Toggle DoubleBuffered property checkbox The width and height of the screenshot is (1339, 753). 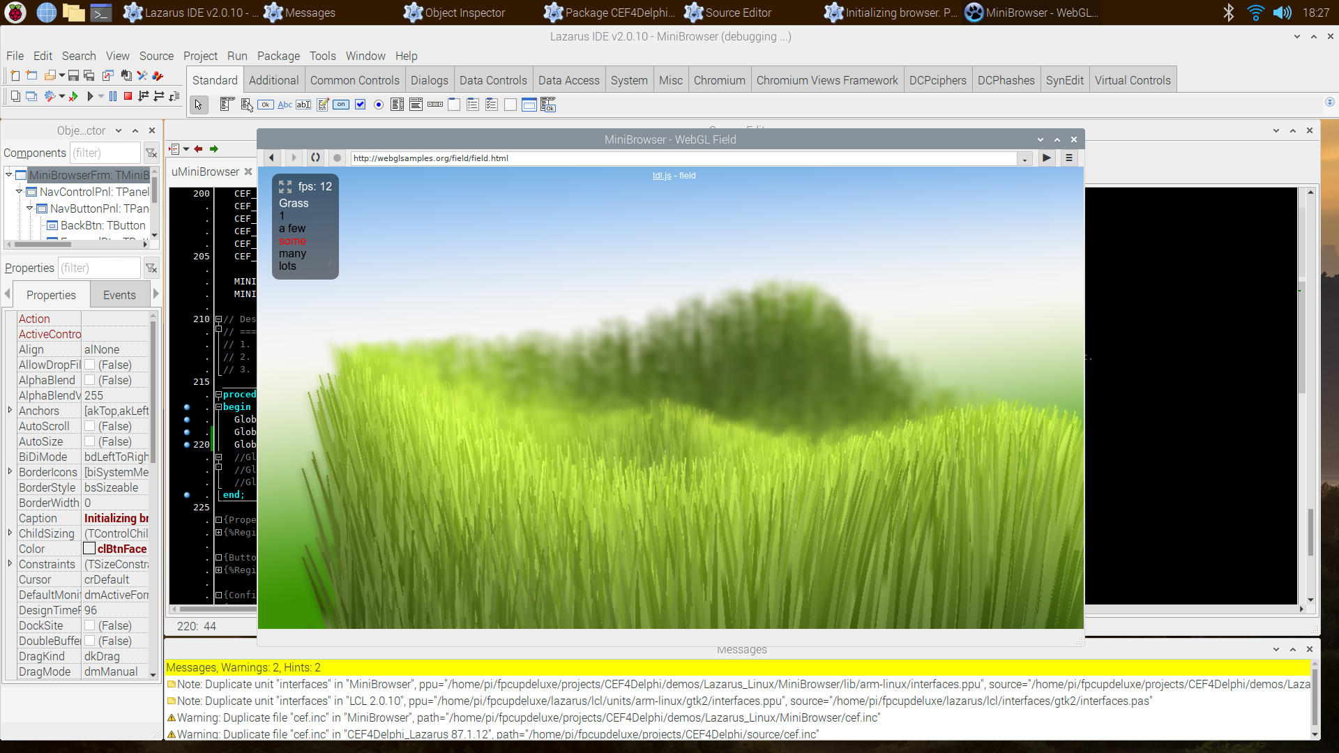tap(90, 641)
